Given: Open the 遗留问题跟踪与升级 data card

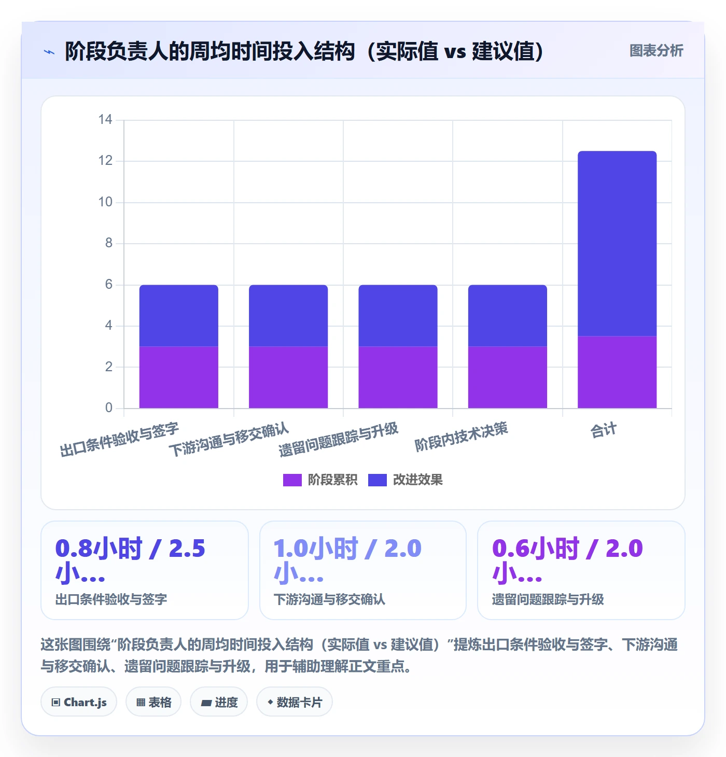Looking at the screenshot, I should coord(581,570).
